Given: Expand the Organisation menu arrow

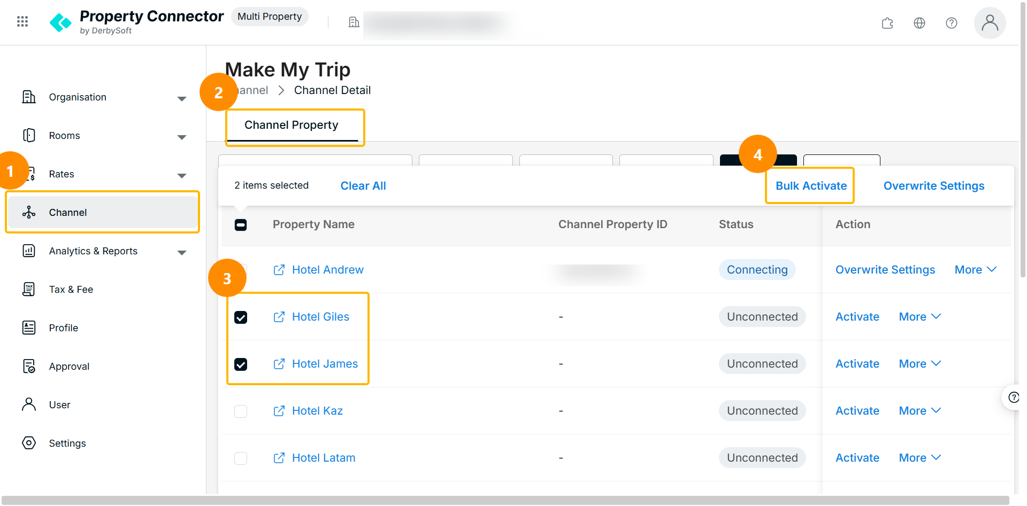Looking at the screenshot, I should point(182,99).
